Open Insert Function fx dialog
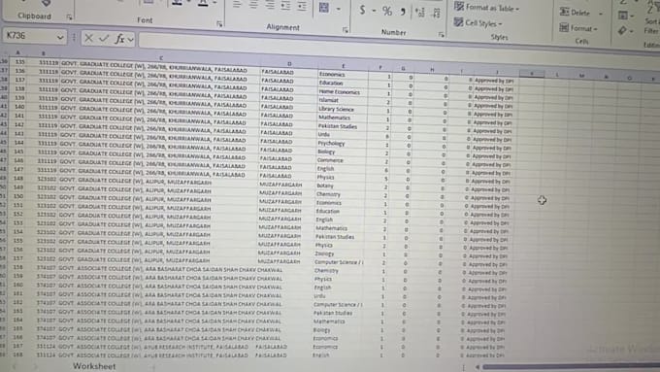The image size is (660, 372). tap(119, 39)
